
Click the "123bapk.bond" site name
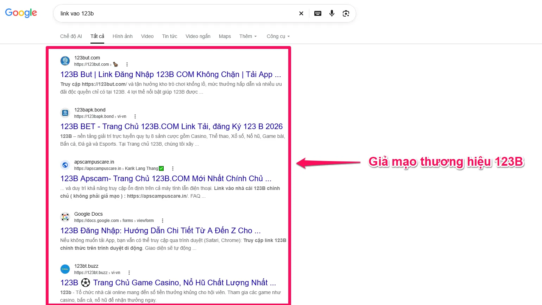(x=90, y=110)
